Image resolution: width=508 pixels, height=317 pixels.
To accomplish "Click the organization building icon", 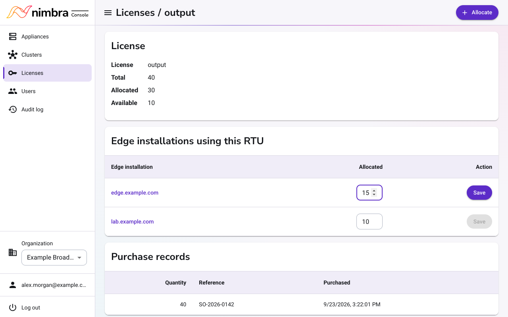I will tap(13, 252).
